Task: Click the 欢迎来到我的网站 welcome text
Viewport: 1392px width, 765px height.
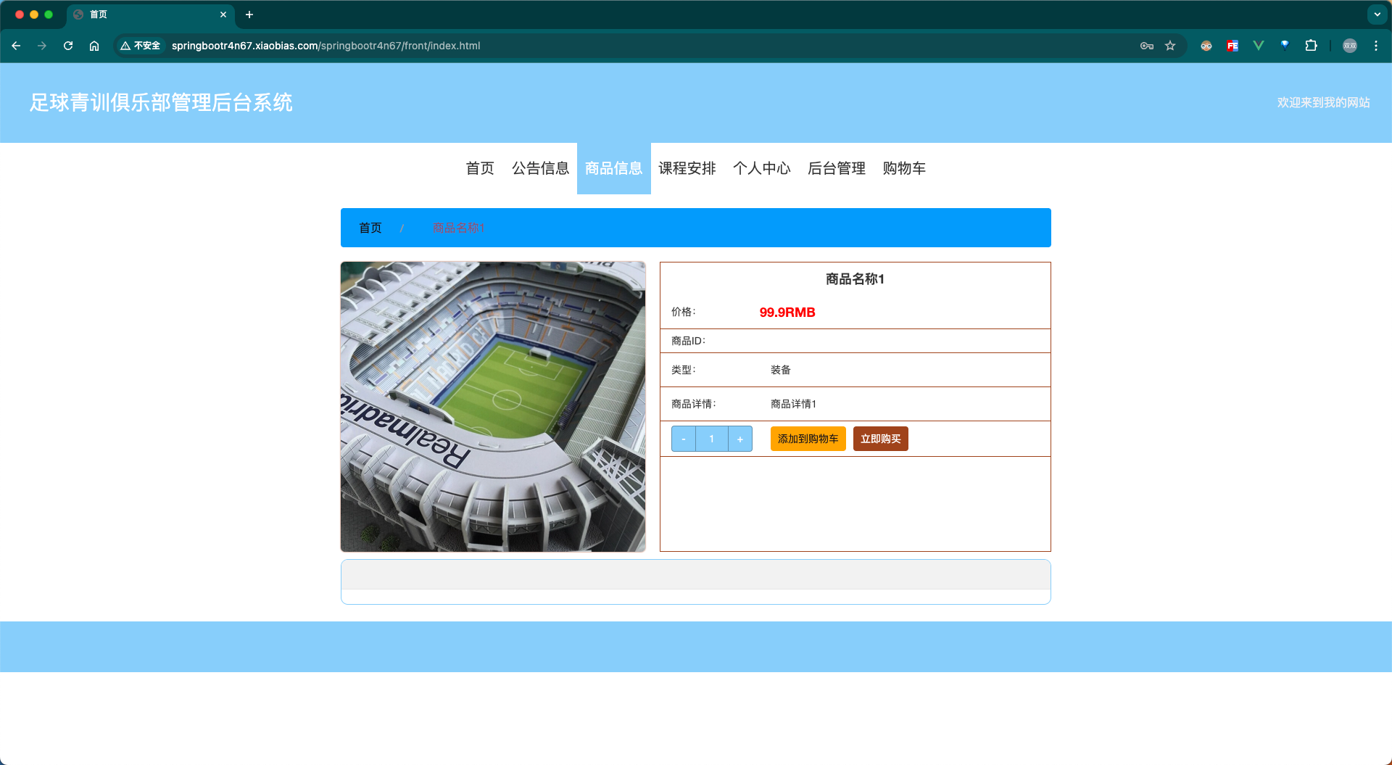Action: [x=1324, y=103]
